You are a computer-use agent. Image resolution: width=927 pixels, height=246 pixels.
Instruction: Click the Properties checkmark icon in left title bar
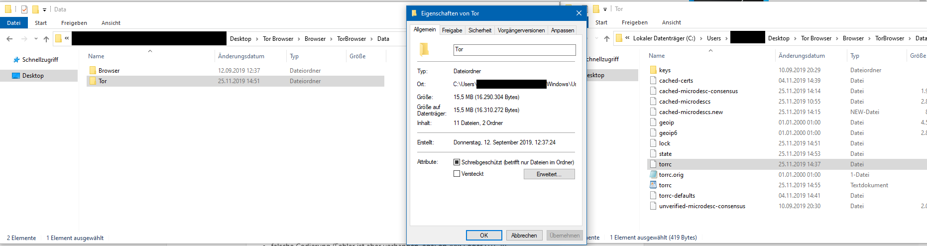click(24, 9)
